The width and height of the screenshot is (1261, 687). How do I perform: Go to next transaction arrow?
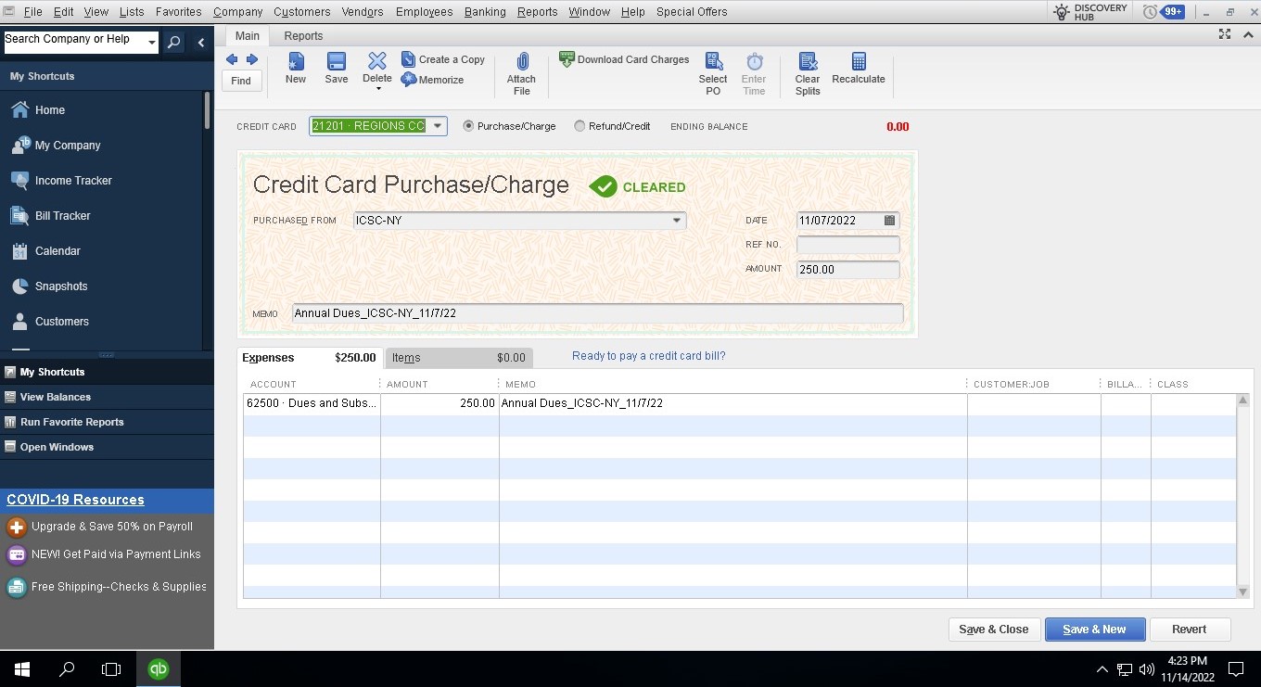[x=252, y=59]
